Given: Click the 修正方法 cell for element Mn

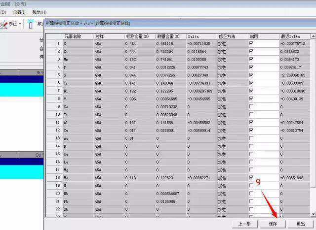Looking at the screenshot, I should coord(232,59).
